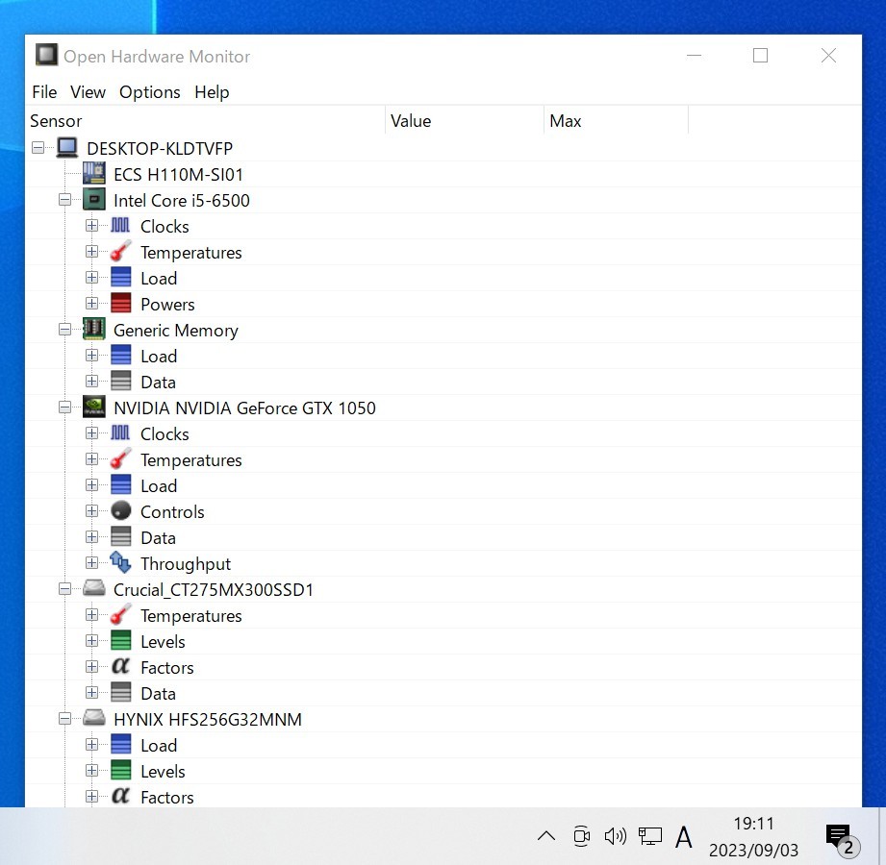
Task: Expand Temperatures under Intel Core i5-6500
Action: 91,252
